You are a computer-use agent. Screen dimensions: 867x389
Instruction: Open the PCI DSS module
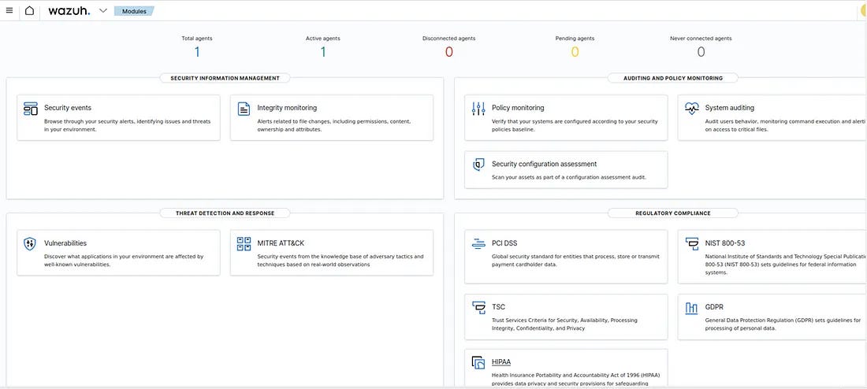coord(566,257)
